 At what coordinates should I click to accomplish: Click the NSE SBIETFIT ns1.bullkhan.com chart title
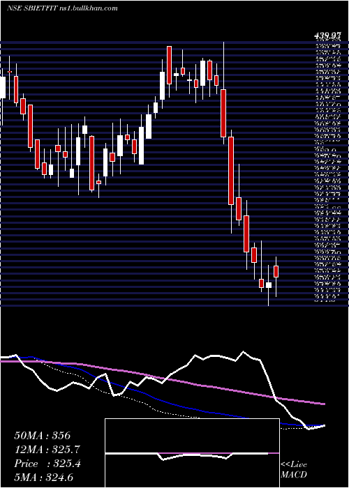62,8
